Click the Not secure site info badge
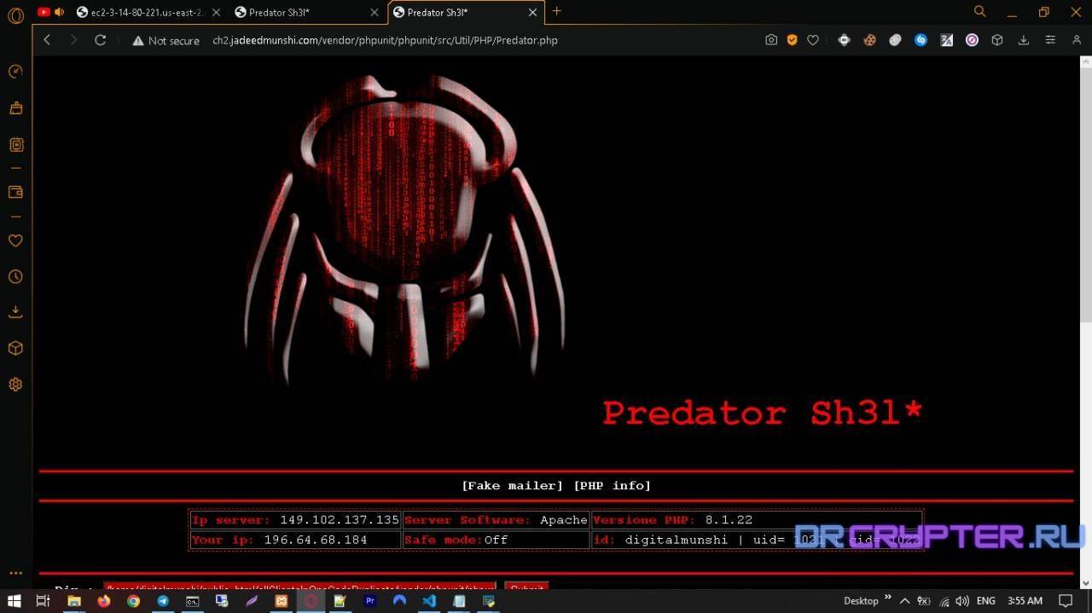This screenshot has height=613, width=1092. coord(166,40)
